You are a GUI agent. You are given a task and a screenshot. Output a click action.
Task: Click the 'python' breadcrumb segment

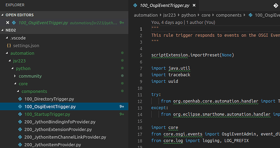(x=189, y=15)
